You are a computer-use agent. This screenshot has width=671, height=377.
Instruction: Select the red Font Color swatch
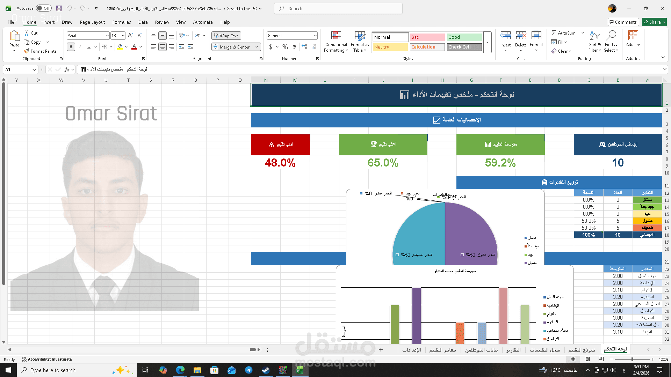134,46
